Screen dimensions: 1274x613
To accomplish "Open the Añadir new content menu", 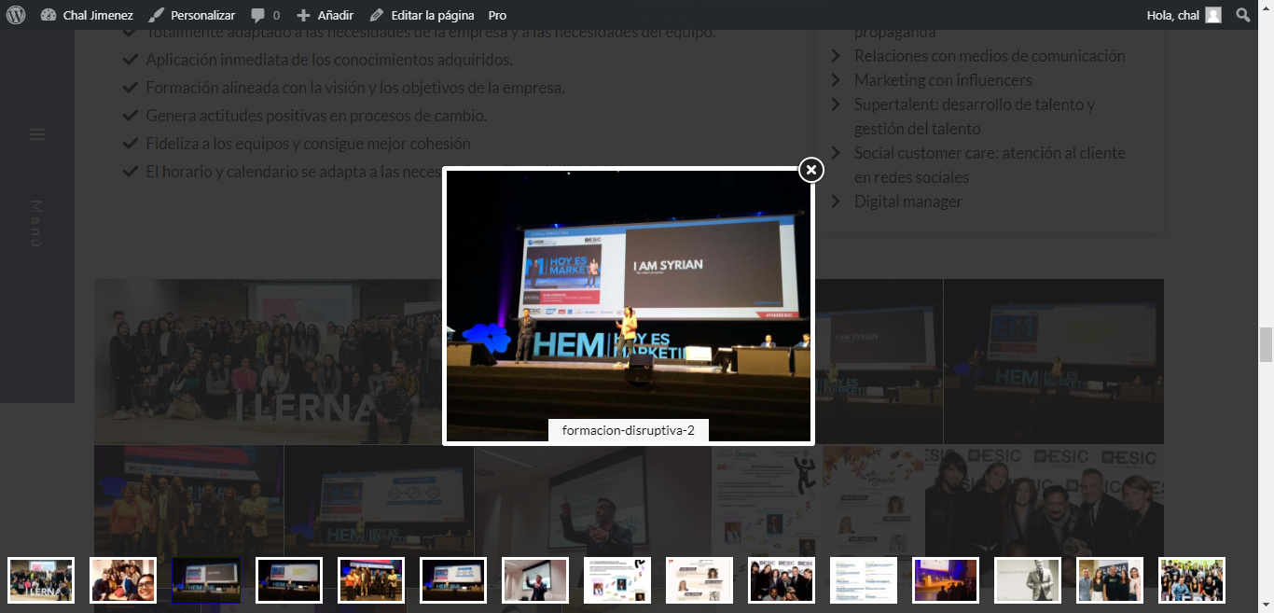I will click(x=325, y=15).
